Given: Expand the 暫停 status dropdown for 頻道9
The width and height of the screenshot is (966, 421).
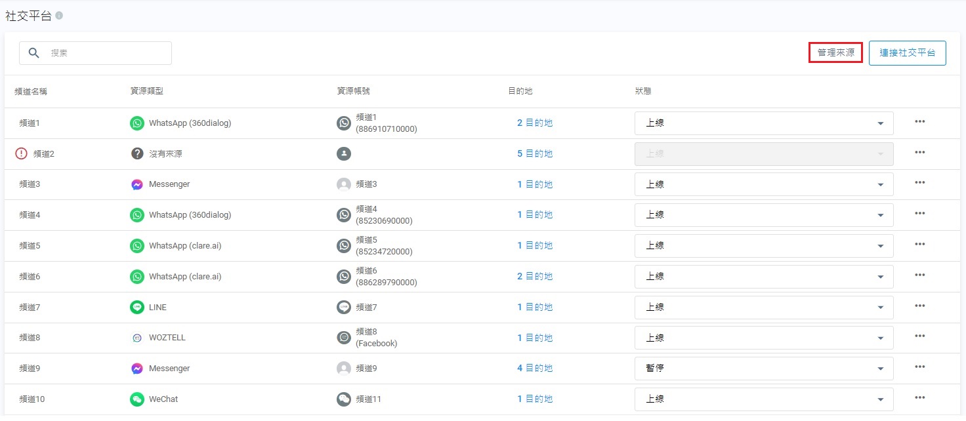Looking at the screenshot, I should 763,369.
